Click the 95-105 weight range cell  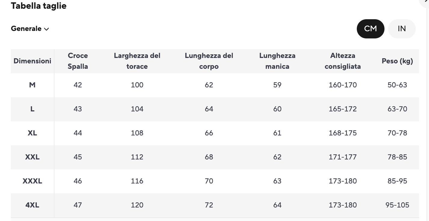(x=397, y=205)
